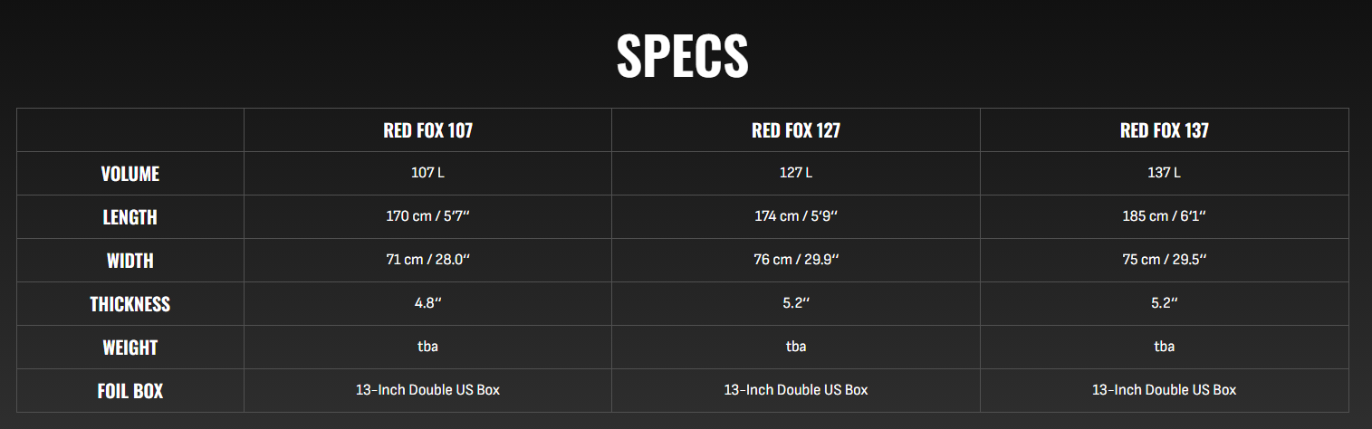
Task: Click the THICKNESS row label
Action: point(130,304)
